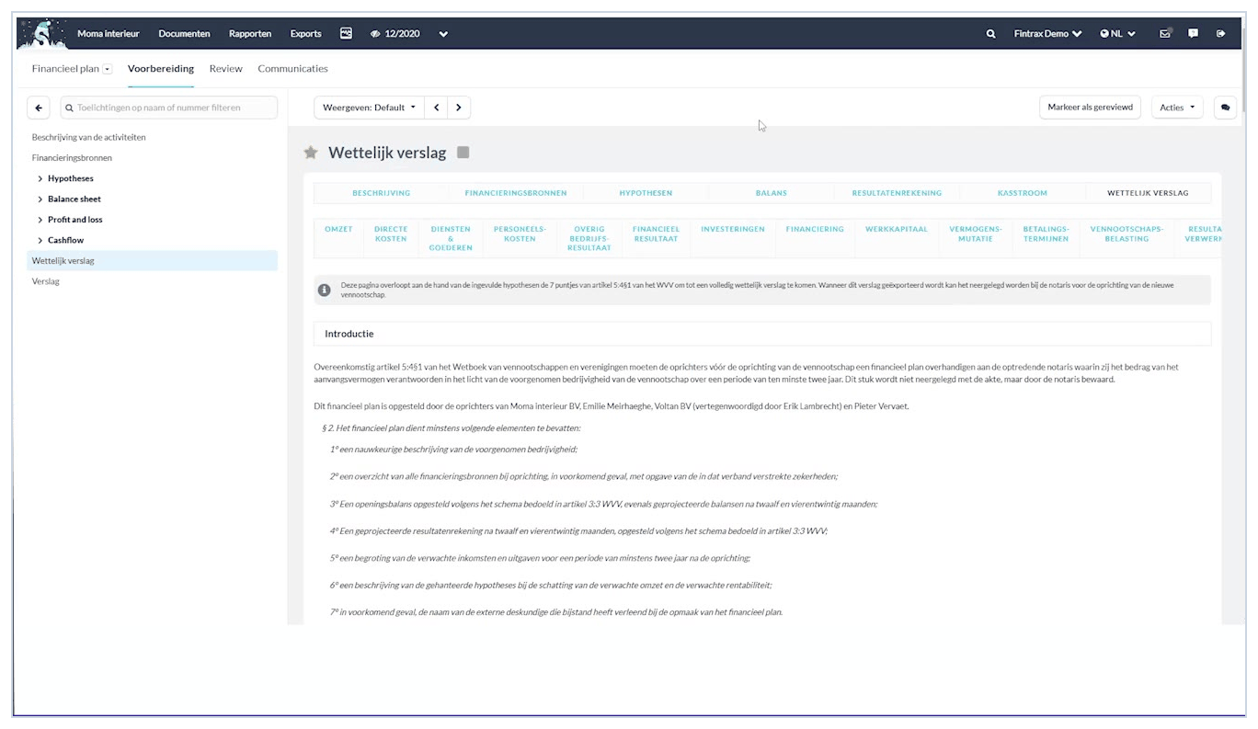Open the Vennootschapsbelasting sub-tab
Screen dimensions: 1258x729
pyautogui.click(x=1126, y=234)
